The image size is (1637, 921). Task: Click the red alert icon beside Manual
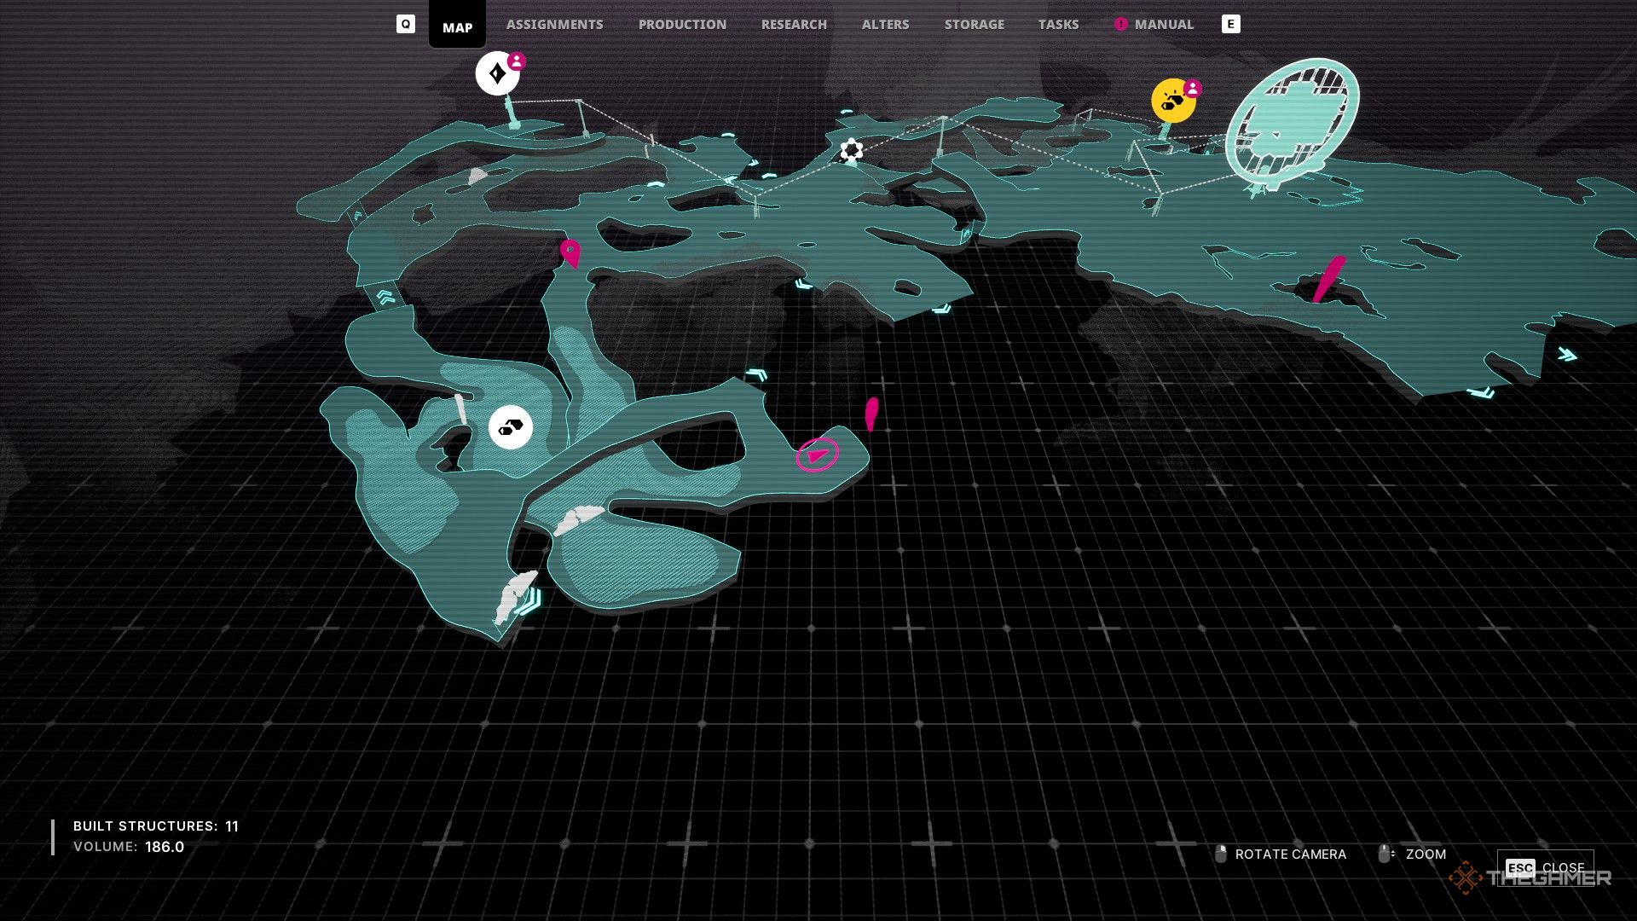pos(1120,25)
